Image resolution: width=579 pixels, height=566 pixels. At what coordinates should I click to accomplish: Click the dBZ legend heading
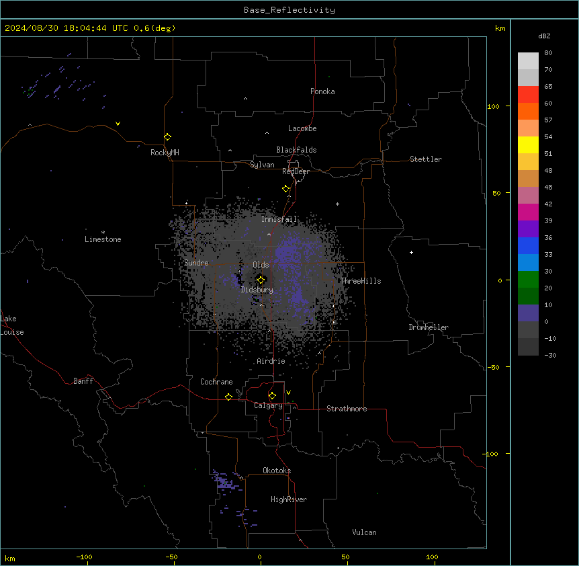(x=544, y=36)
